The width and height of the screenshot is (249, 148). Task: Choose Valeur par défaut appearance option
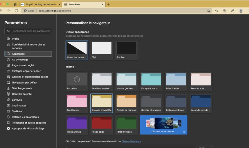77,50
